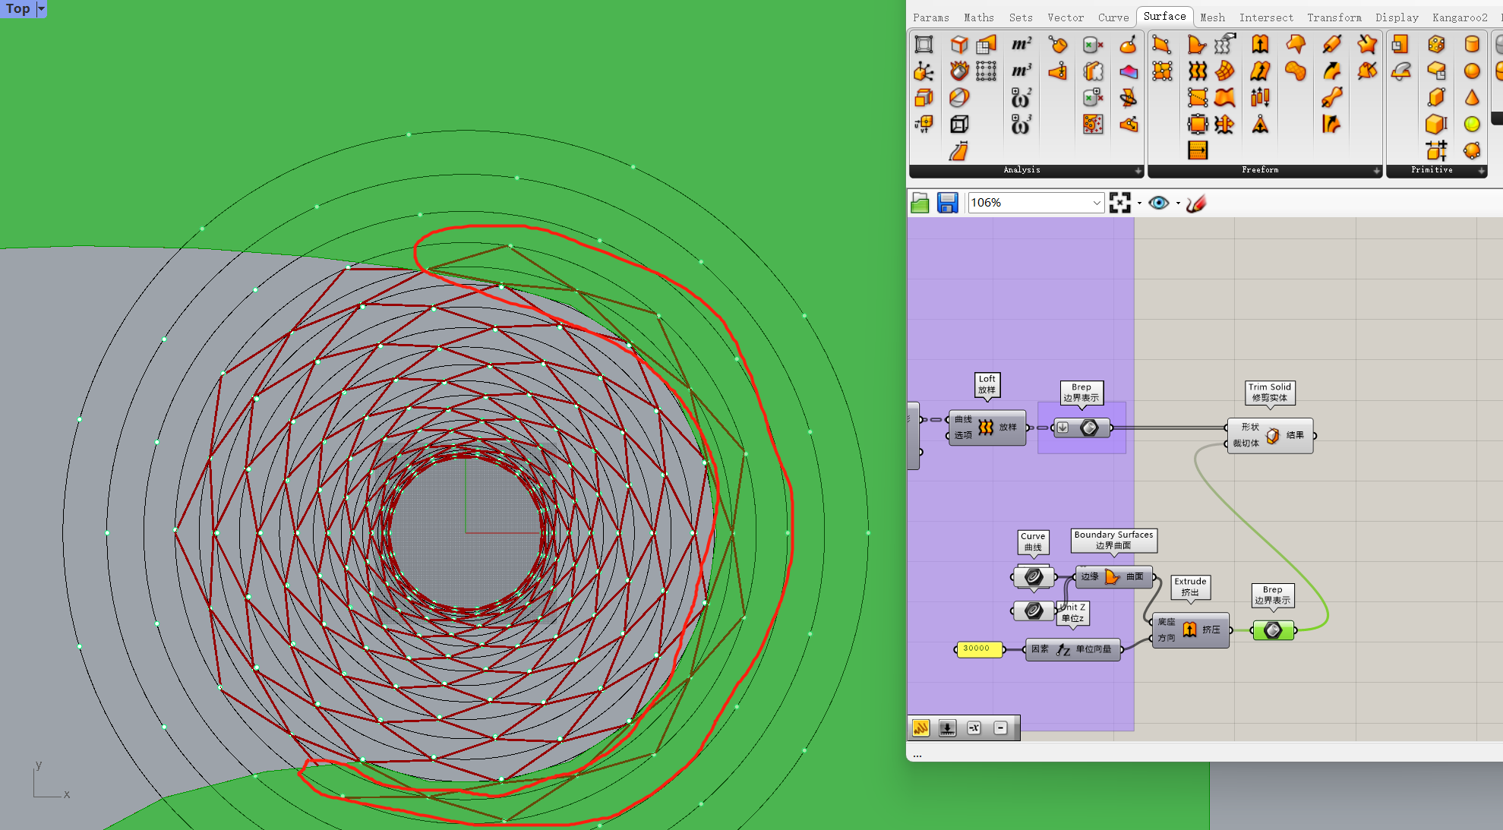Select the Extrude icon in Freeform panel
The image size is (1503, 830).
click(x=1260, y=44)
